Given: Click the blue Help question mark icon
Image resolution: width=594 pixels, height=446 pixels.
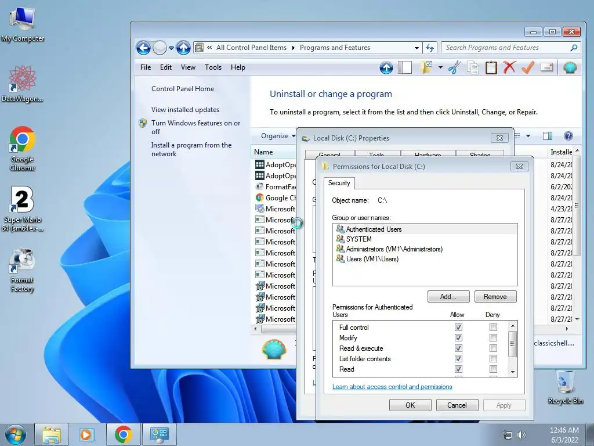Looking at the screenshot, I should pos(568,136).
